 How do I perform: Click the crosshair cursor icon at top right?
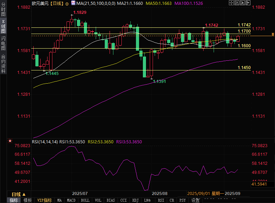[x=231, y=3]
